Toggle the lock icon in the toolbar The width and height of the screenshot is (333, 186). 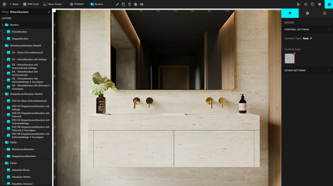(x=136, y=4)
